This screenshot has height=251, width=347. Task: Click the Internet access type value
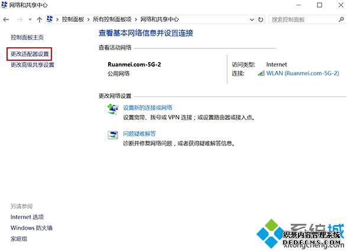277,64
